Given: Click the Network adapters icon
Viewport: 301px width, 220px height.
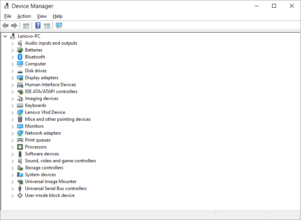Looking at the screenshot, I should (20, 133).
